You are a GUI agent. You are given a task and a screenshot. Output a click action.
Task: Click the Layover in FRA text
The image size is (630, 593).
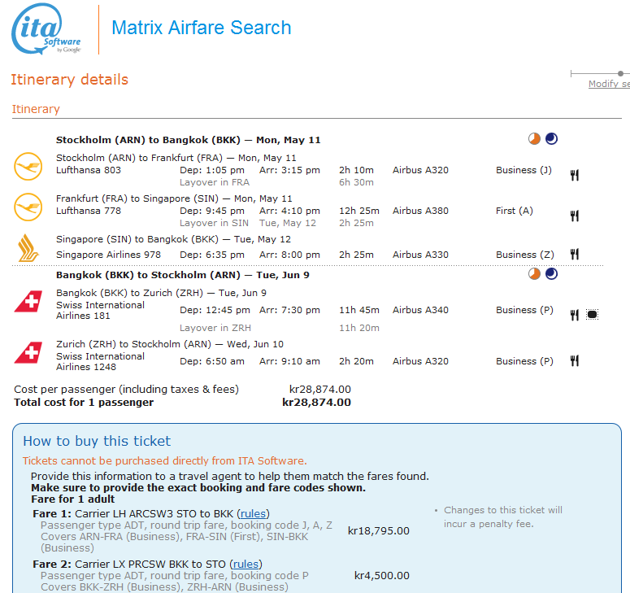pyautogui.click(x=215, y=182)
